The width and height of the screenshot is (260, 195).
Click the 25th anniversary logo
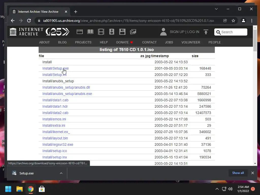coord(57,32)
